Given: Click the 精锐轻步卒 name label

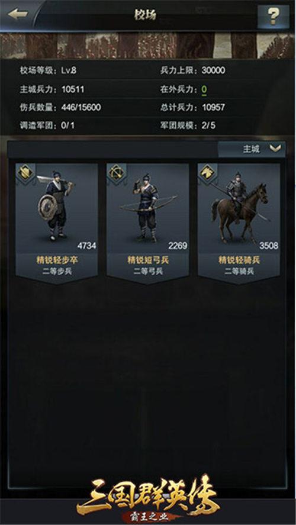Looking at the screenshot, I should coord(57,260).
